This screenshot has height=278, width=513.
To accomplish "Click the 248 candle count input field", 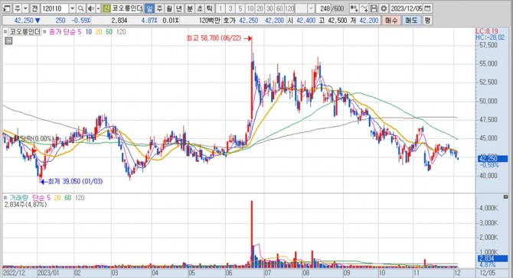I will 323,8.
